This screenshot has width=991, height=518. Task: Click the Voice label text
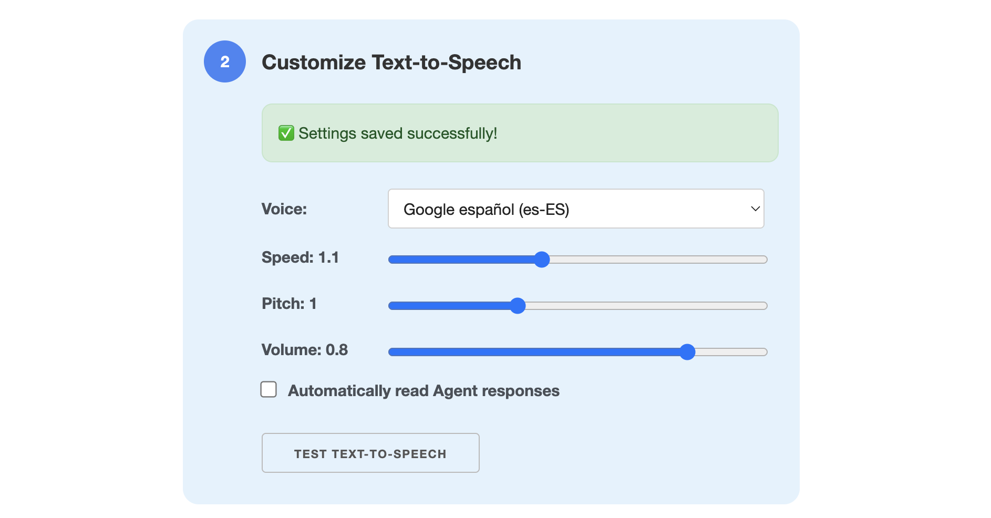tap(284, 209)
